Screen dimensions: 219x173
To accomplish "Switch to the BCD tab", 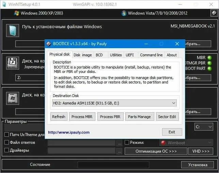I will tap(99, 55).
